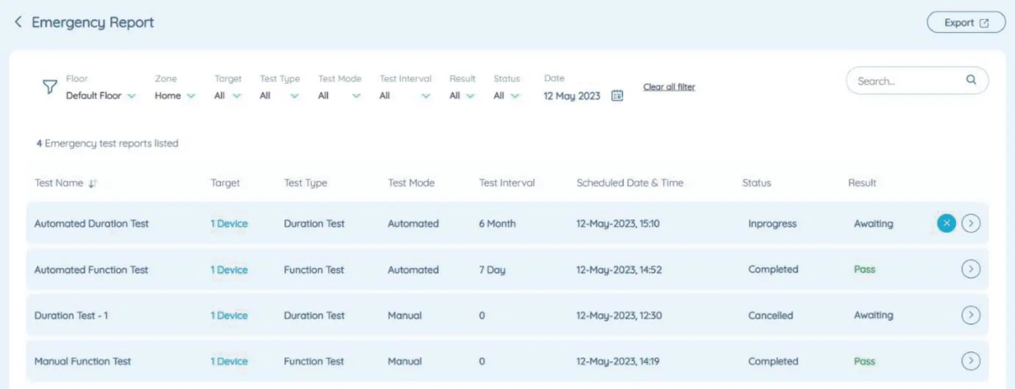Screen dimensions: 1015x389
Task: Open the date calendar picker icon
Action: point(617,96)
